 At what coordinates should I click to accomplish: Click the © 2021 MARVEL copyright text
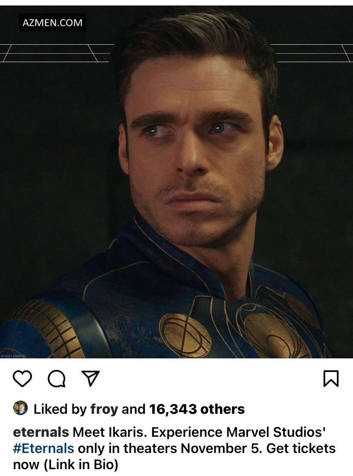(x=14, y=355)
